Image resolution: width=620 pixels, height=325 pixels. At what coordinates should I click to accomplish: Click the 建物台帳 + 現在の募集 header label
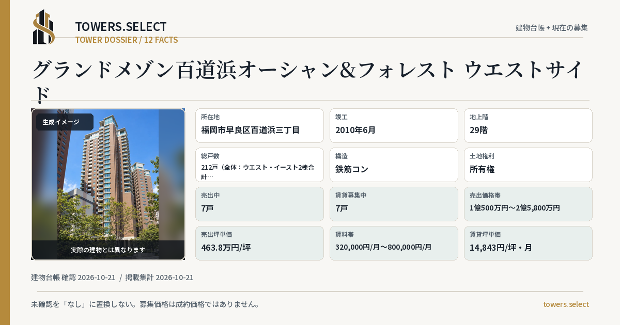click(x=552, y=27)
